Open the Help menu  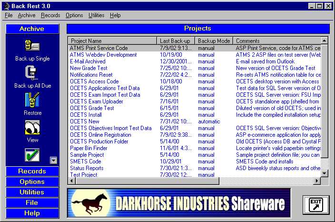click(x=115, y=15)
